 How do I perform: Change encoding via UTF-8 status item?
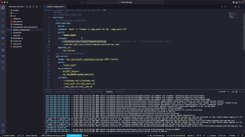click(x=199, y=135)
